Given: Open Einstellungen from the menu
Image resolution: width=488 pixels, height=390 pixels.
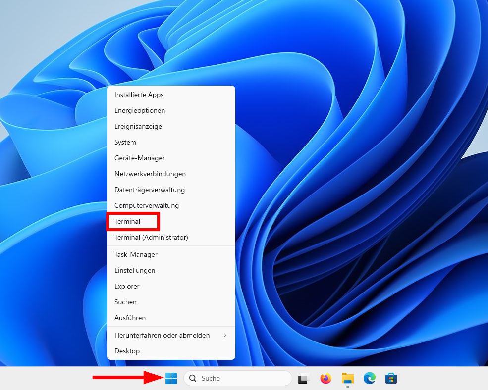Looking at the screenshot, I should click(135, 270).
